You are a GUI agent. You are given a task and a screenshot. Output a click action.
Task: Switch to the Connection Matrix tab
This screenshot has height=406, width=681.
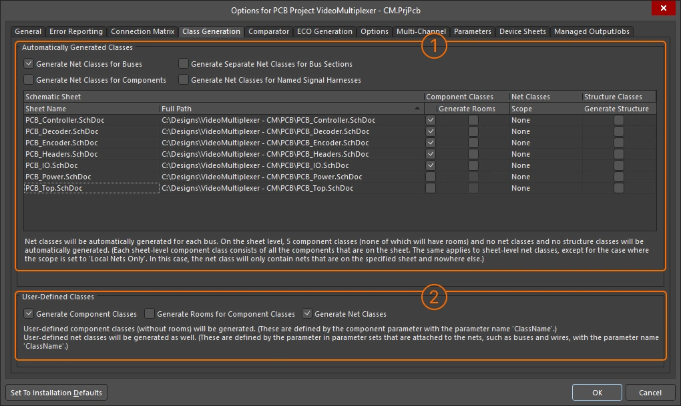[x=142, y=31]
